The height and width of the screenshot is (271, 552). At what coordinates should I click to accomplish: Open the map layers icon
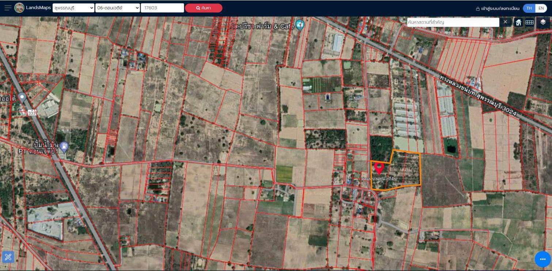pos(543,22)
